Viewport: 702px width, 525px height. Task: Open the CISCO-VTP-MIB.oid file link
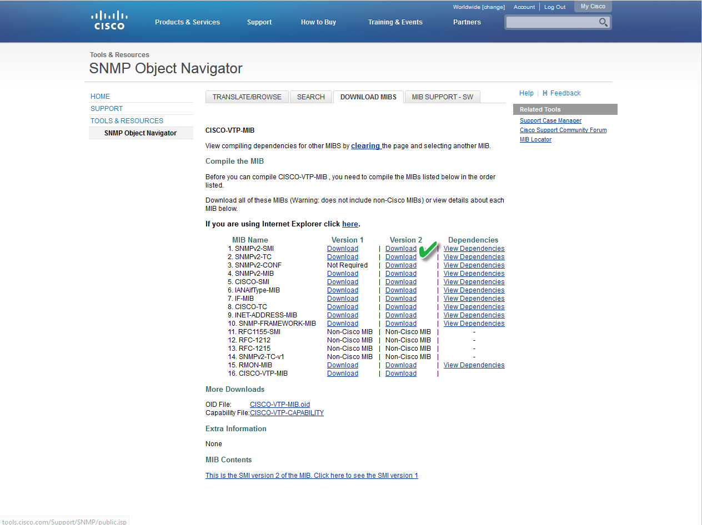click(x=280, y=405)
